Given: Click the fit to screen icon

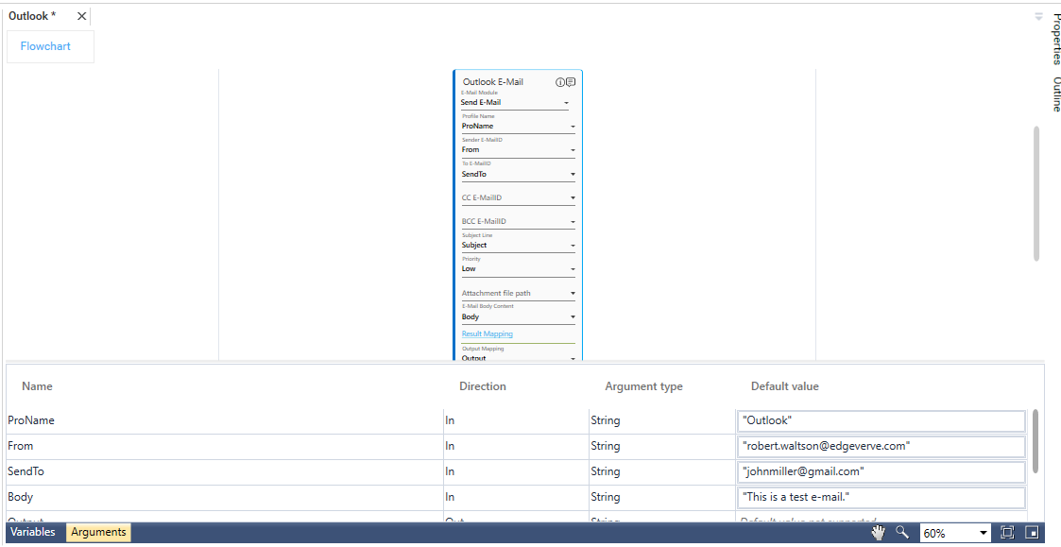Looking at the screenshot, I should point(1007,533).
